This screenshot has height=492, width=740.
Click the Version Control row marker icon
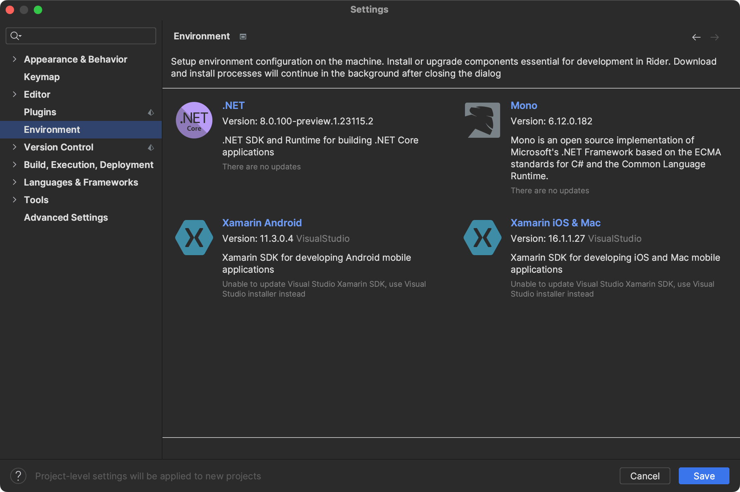151,148
